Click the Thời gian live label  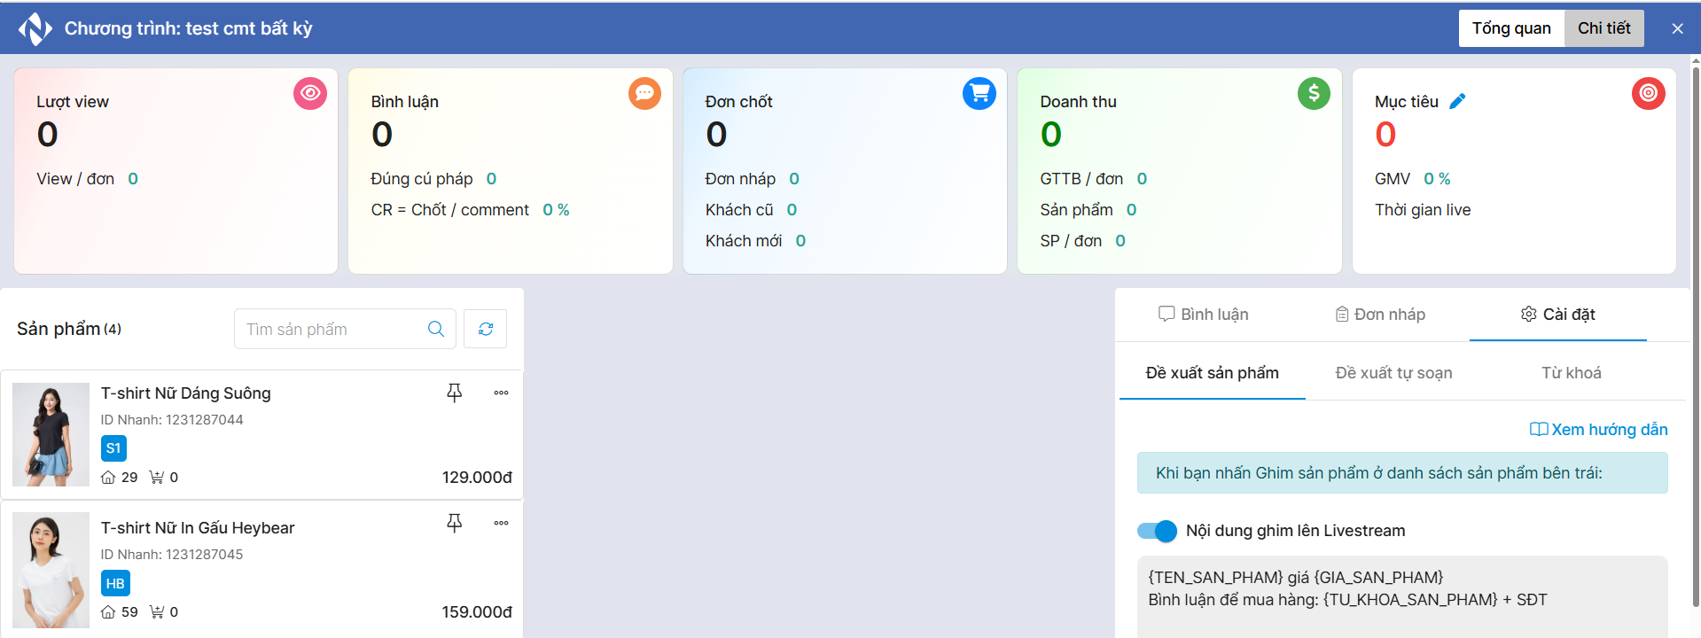point(1423,210)
